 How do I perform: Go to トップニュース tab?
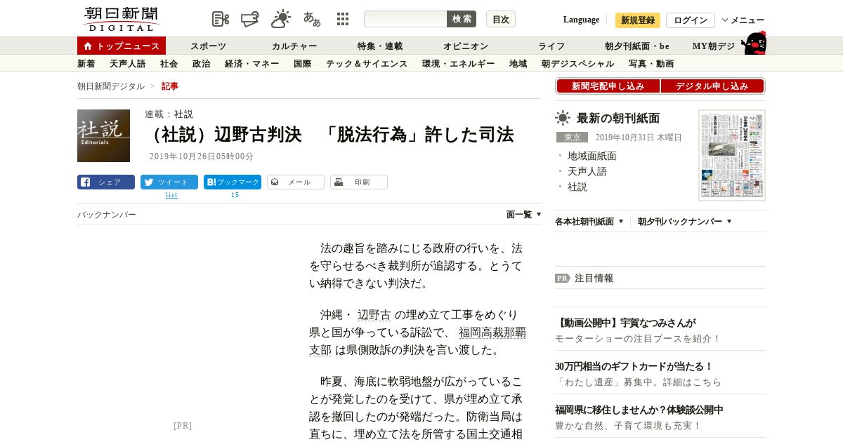(x=122, y=46)
